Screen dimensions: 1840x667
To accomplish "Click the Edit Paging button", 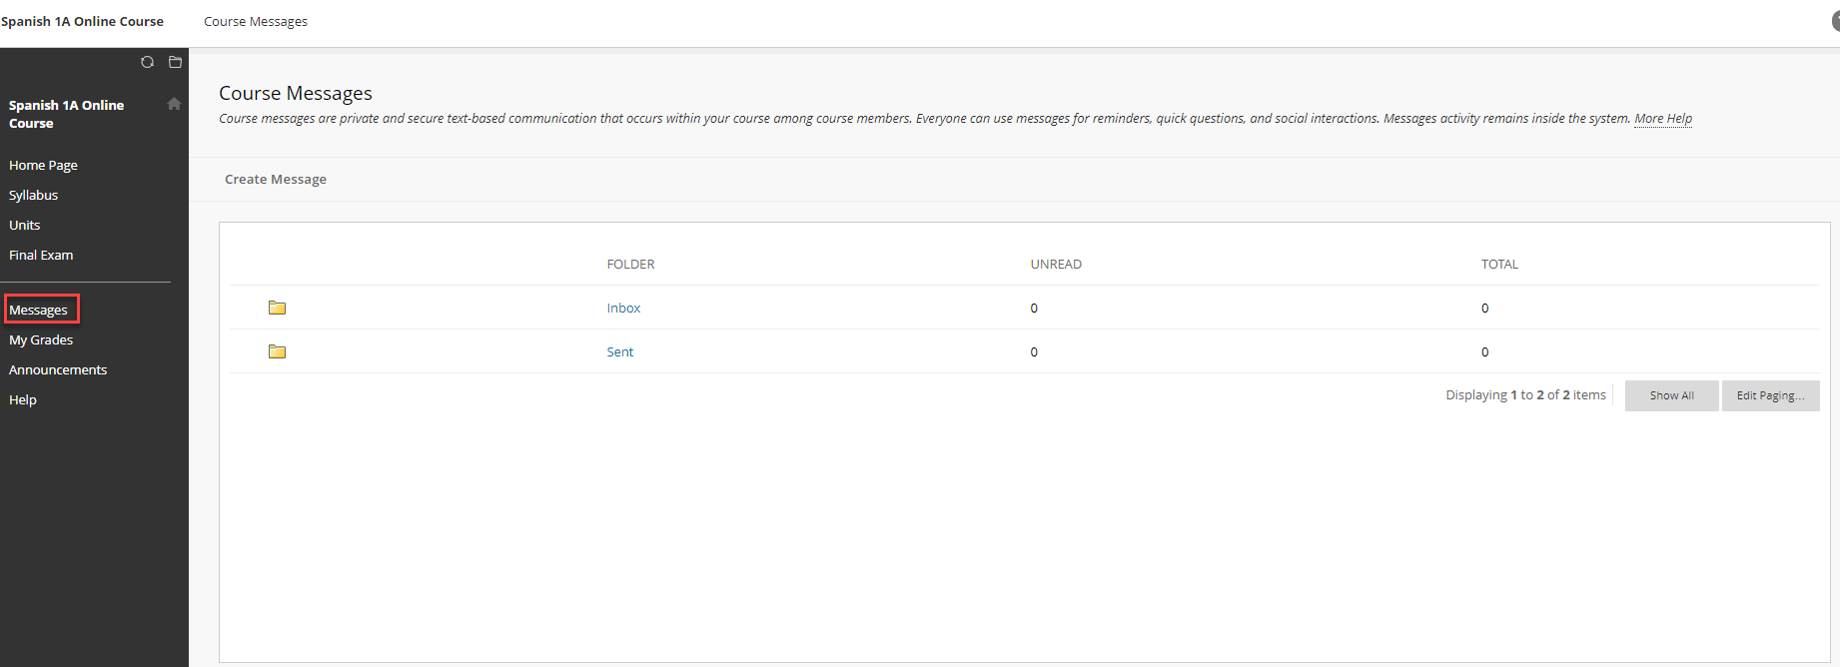I will [x=1770, y=395].
